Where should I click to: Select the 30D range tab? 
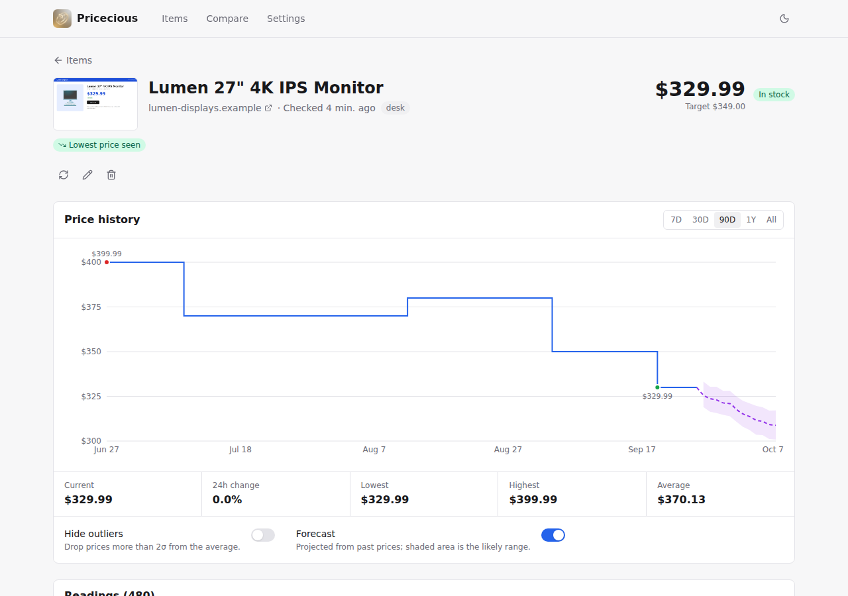click(x=700, y=220)
